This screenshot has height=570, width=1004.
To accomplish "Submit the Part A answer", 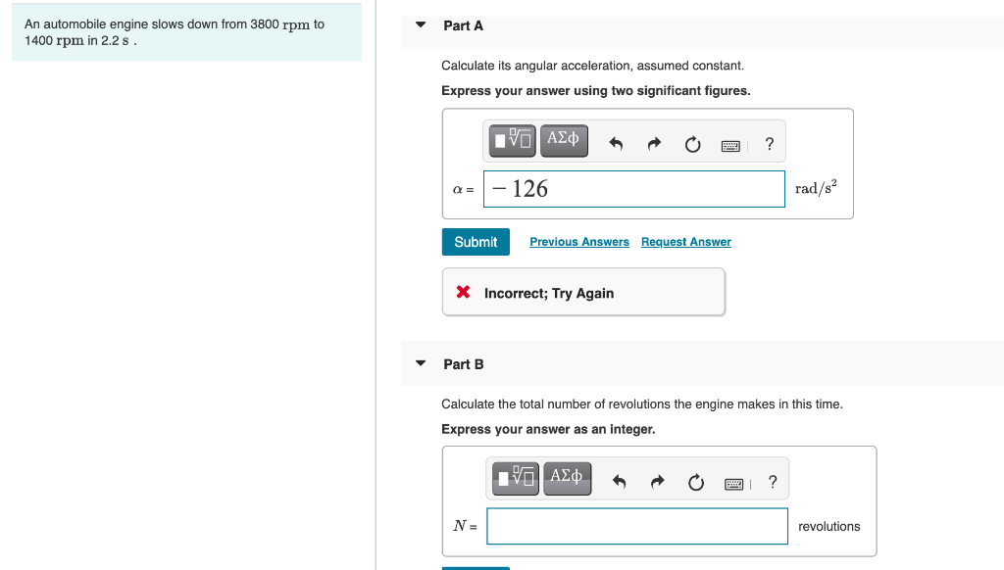I will pyautogui.click(x=476, y=242).
